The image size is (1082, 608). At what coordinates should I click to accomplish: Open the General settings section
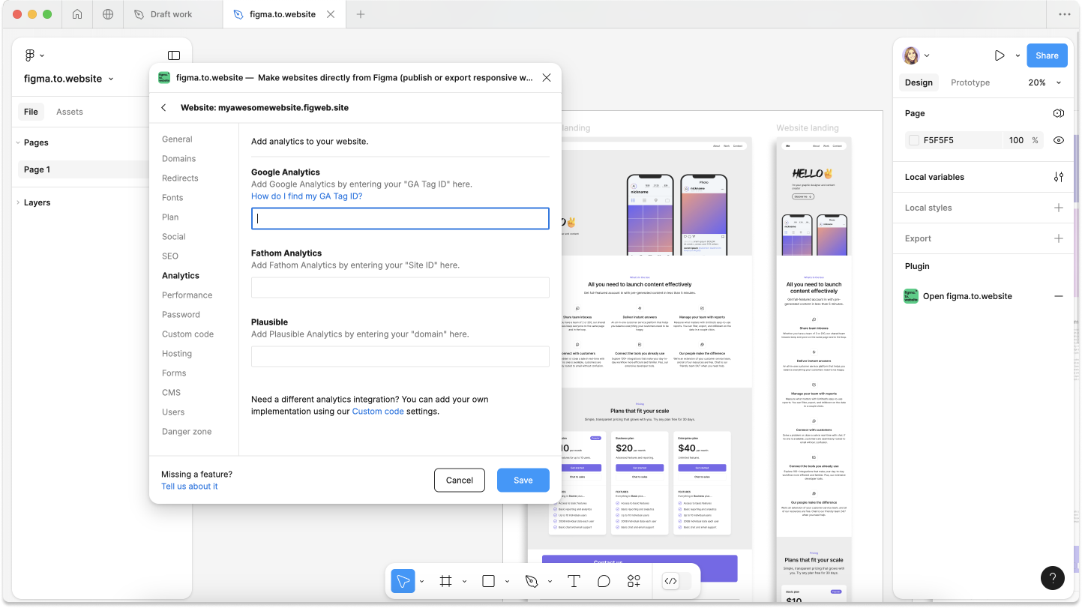(177, 139)
